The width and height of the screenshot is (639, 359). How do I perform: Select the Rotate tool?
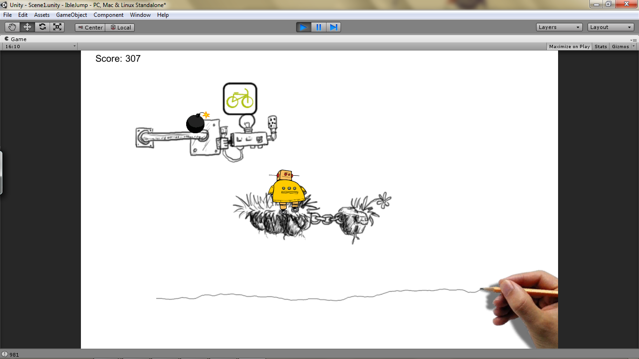(42, 27)
